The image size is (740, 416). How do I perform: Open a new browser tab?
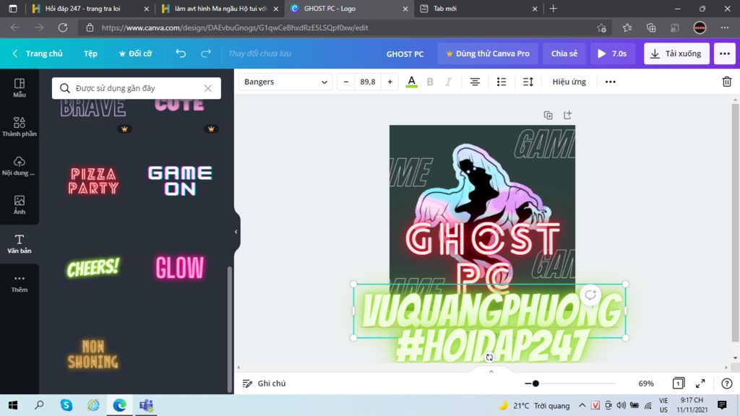(553, 9)
